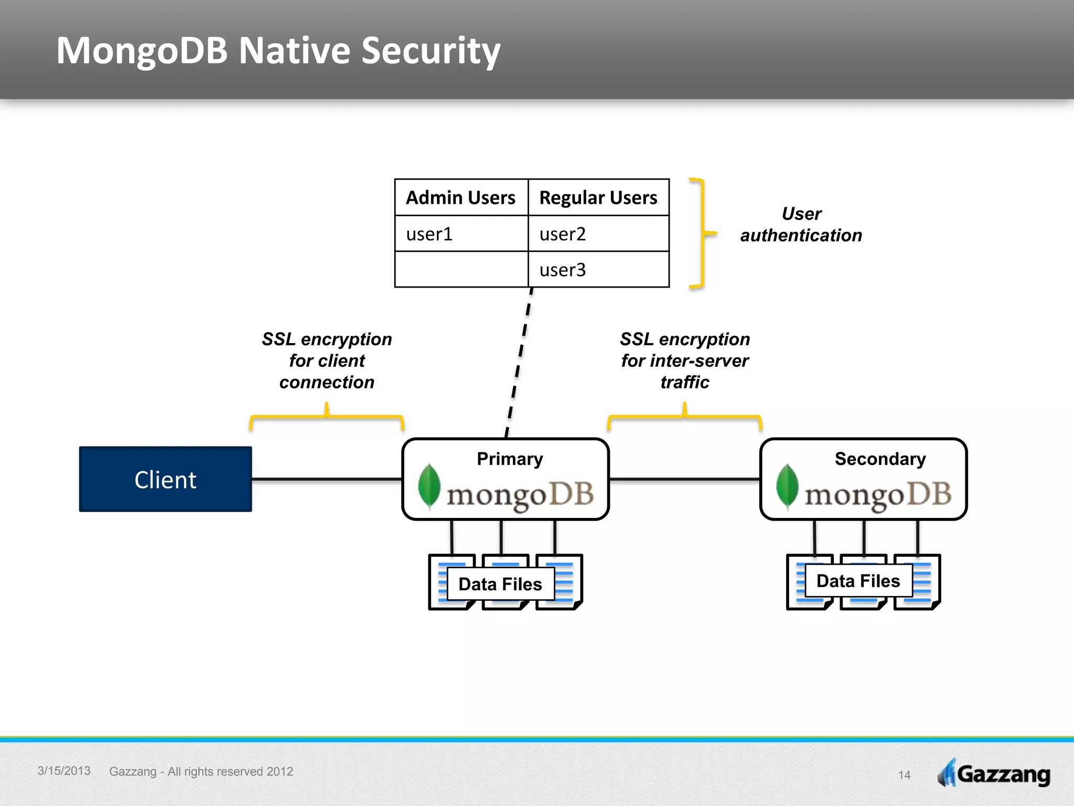This screenshot has height=806, width=1074.
Task: Click the Client box
Action: pos(166,479)
